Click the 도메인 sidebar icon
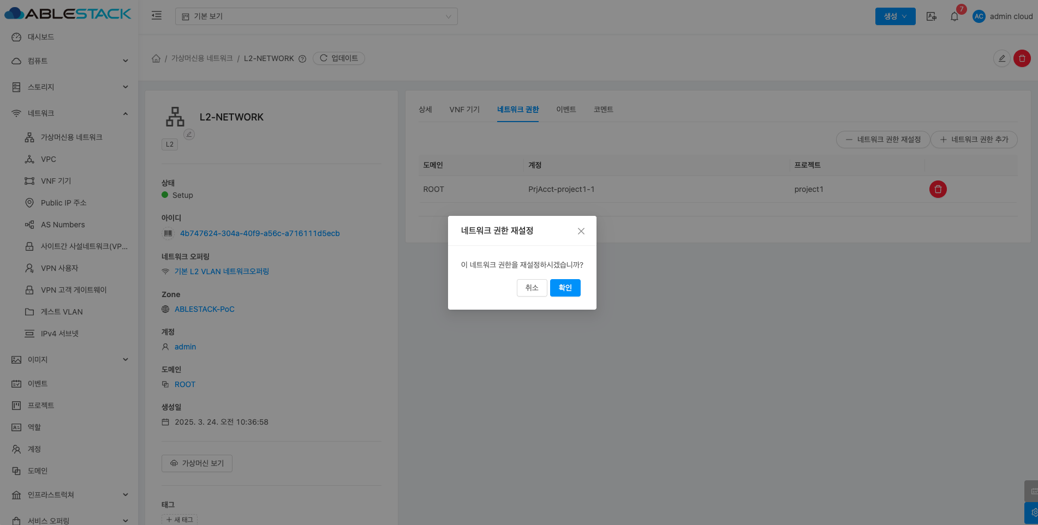The image size is (1038, 525). pos(16,471)
